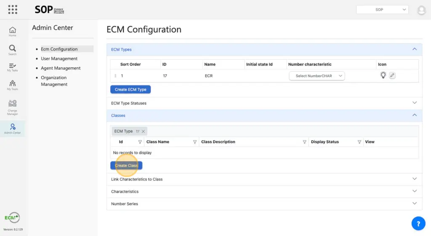Open Change Manager in sidebar
The image size is (431, 236).
tap(13, 107)
